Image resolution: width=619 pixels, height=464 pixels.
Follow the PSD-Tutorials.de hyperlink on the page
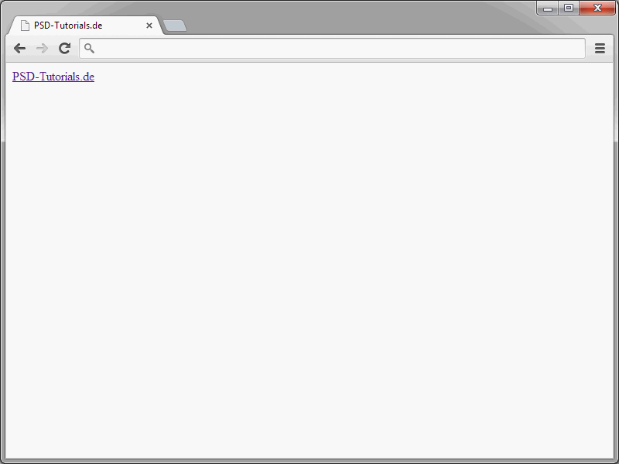pos(53,77)
